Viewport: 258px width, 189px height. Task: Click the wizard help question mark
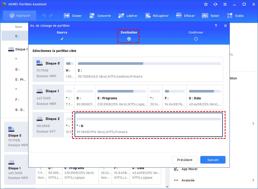(x=216, y=26)
